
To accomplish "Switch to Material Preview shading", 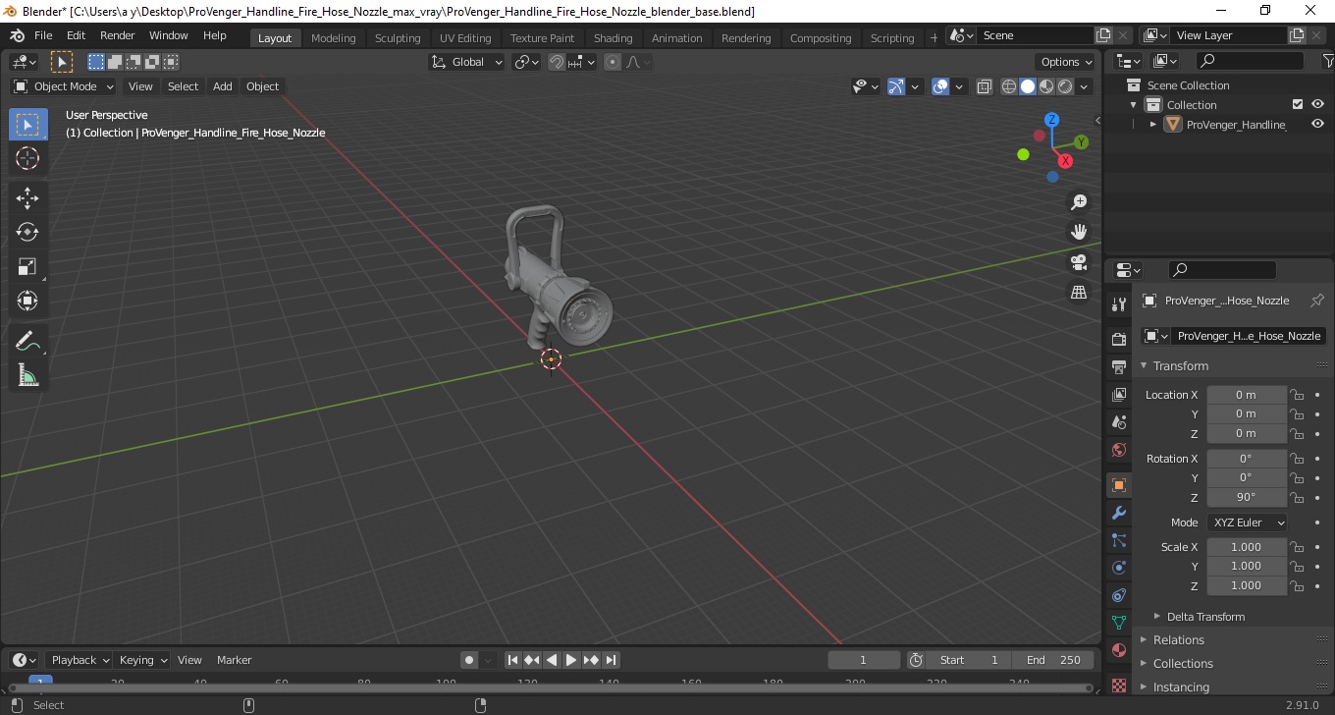I will click(x=1046, y=86).
